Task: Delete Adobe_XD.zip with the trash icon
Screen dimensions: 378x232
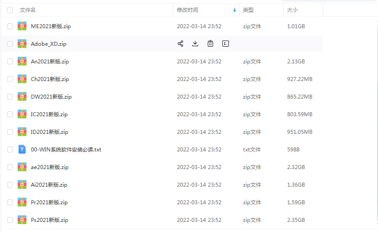Action: click(210, 44)
